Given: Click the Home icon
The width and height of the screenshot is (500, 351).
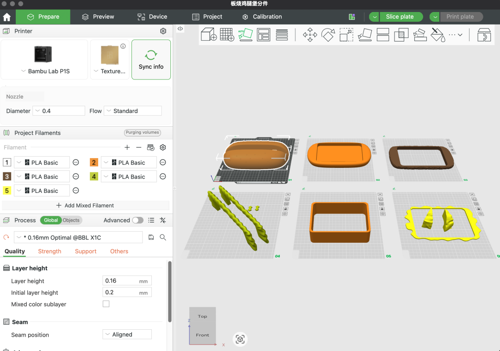Looking at the screenshot, I should [7, 17].
